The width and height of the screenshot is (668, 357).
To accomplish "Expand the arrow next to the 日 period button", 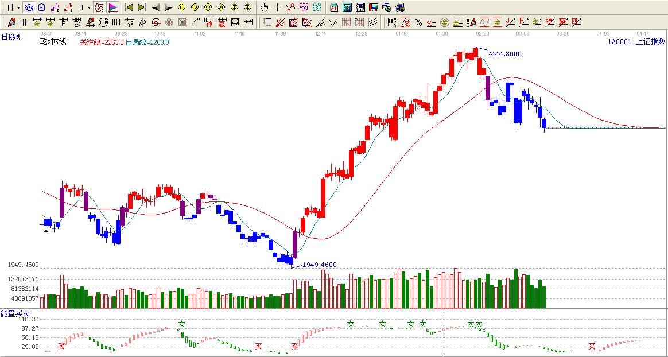I will pyautogui.click(x=18, y=7).
